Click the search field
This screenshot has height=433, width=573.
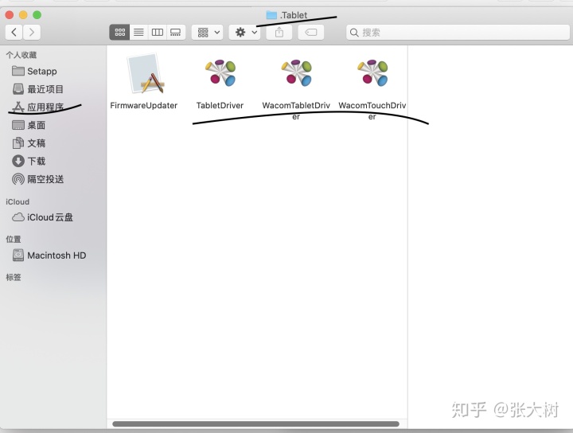click(x=458, y=33)
